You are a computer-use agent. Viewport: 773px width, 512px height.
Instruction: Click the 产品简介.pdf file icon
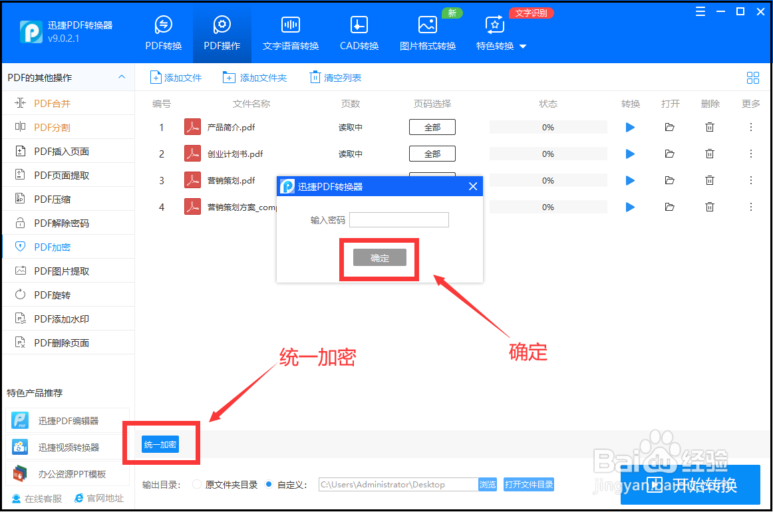[x=192, y=127]
